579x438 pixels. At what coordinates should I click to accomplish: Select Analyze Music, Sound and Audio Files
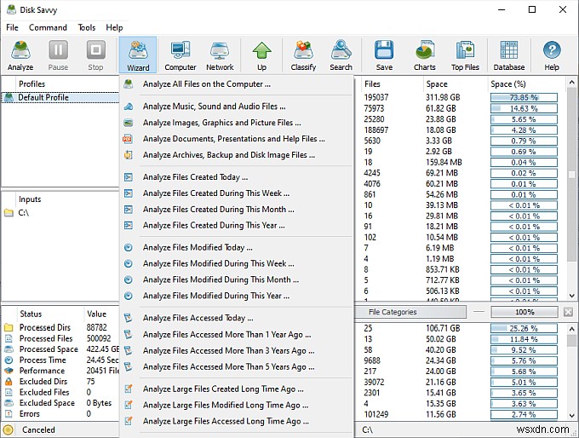coord(237,107)
